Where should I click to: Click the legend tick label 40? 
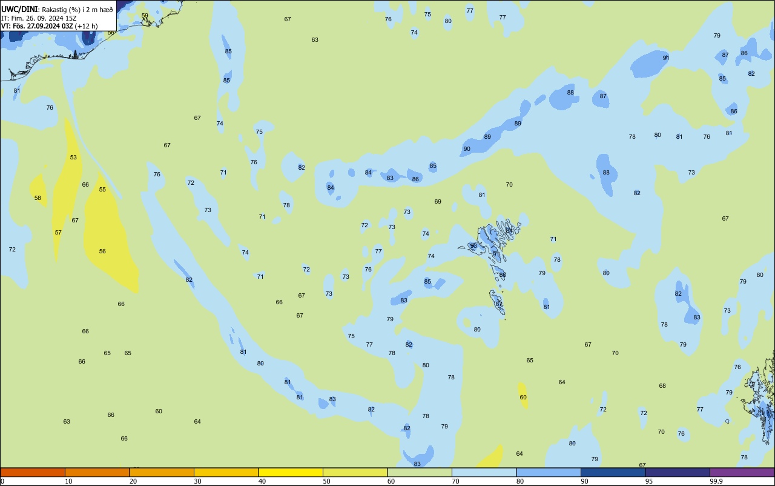tap(262, 481)
